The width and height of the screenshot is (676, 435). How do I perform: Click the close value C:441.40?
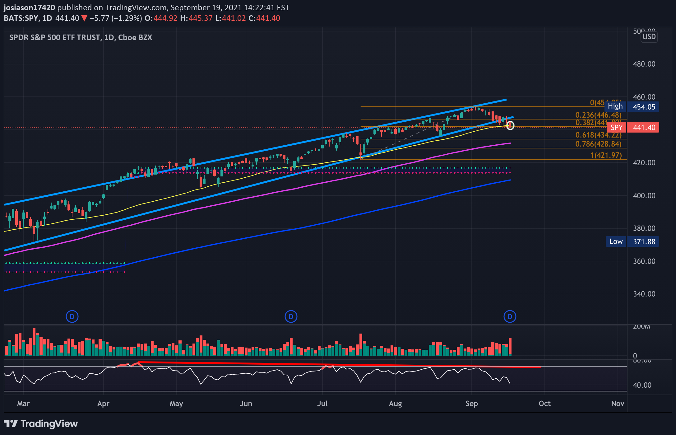[264, 18]
